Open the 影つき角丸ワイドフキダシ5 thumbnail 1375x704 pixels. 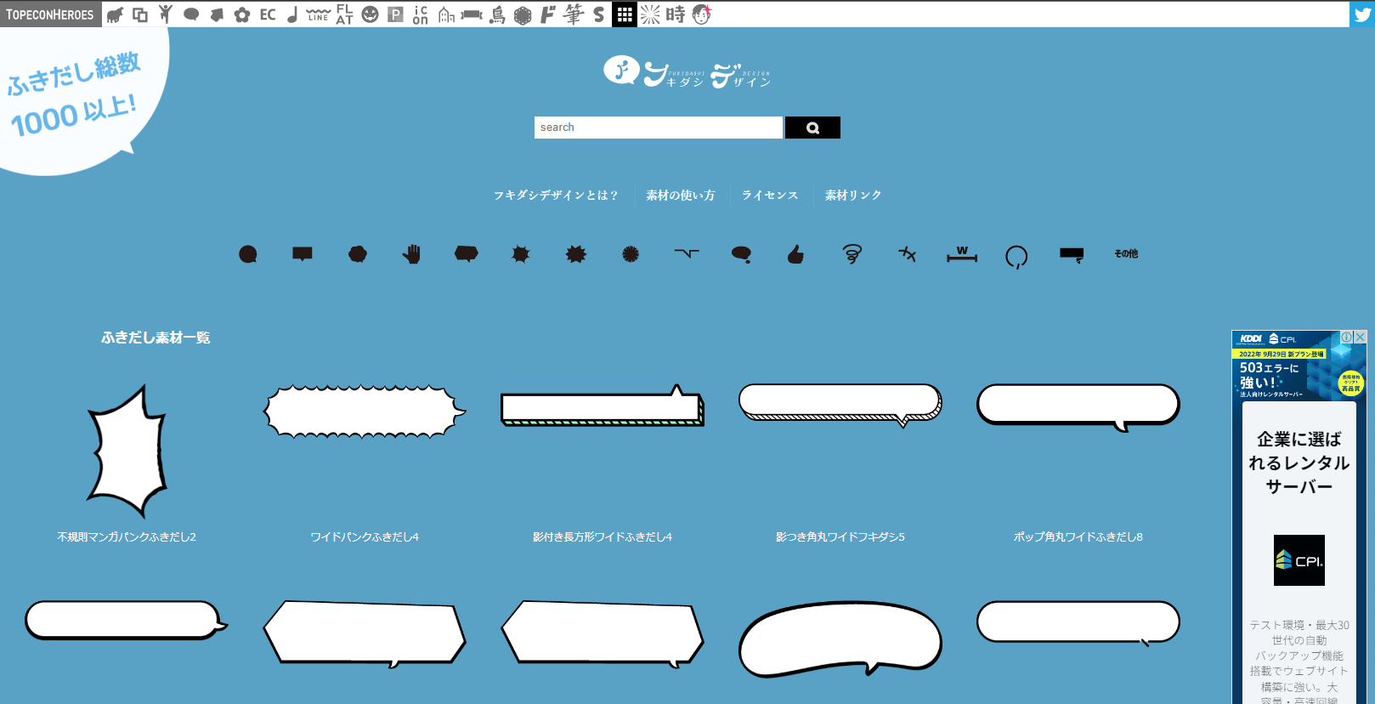[x=840, y=405]
